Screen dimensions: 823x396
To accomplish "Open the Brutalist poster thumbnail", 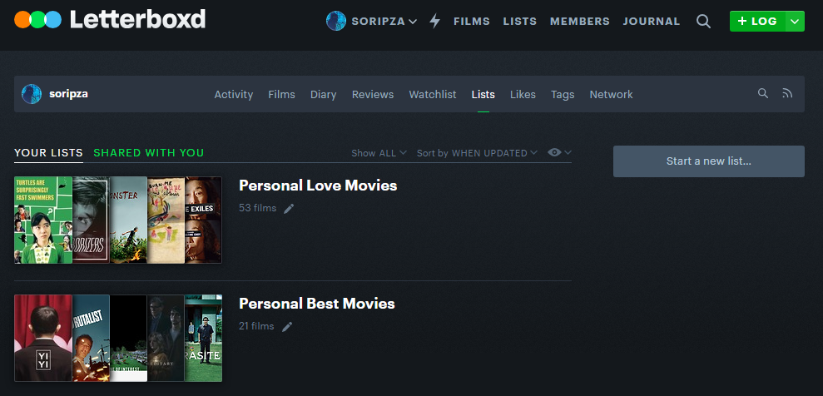I will tap(91, 338).
